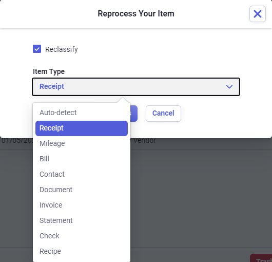Click the Item Type field label
Viewport: 272px width, 262px height.
tap(49, 71)
